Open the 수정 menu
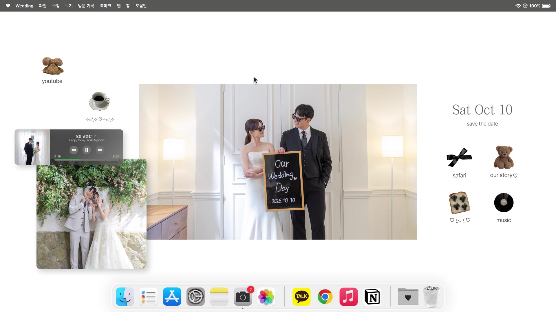The width and height of the screenshot is (556, 312). [x=56, y=6]
